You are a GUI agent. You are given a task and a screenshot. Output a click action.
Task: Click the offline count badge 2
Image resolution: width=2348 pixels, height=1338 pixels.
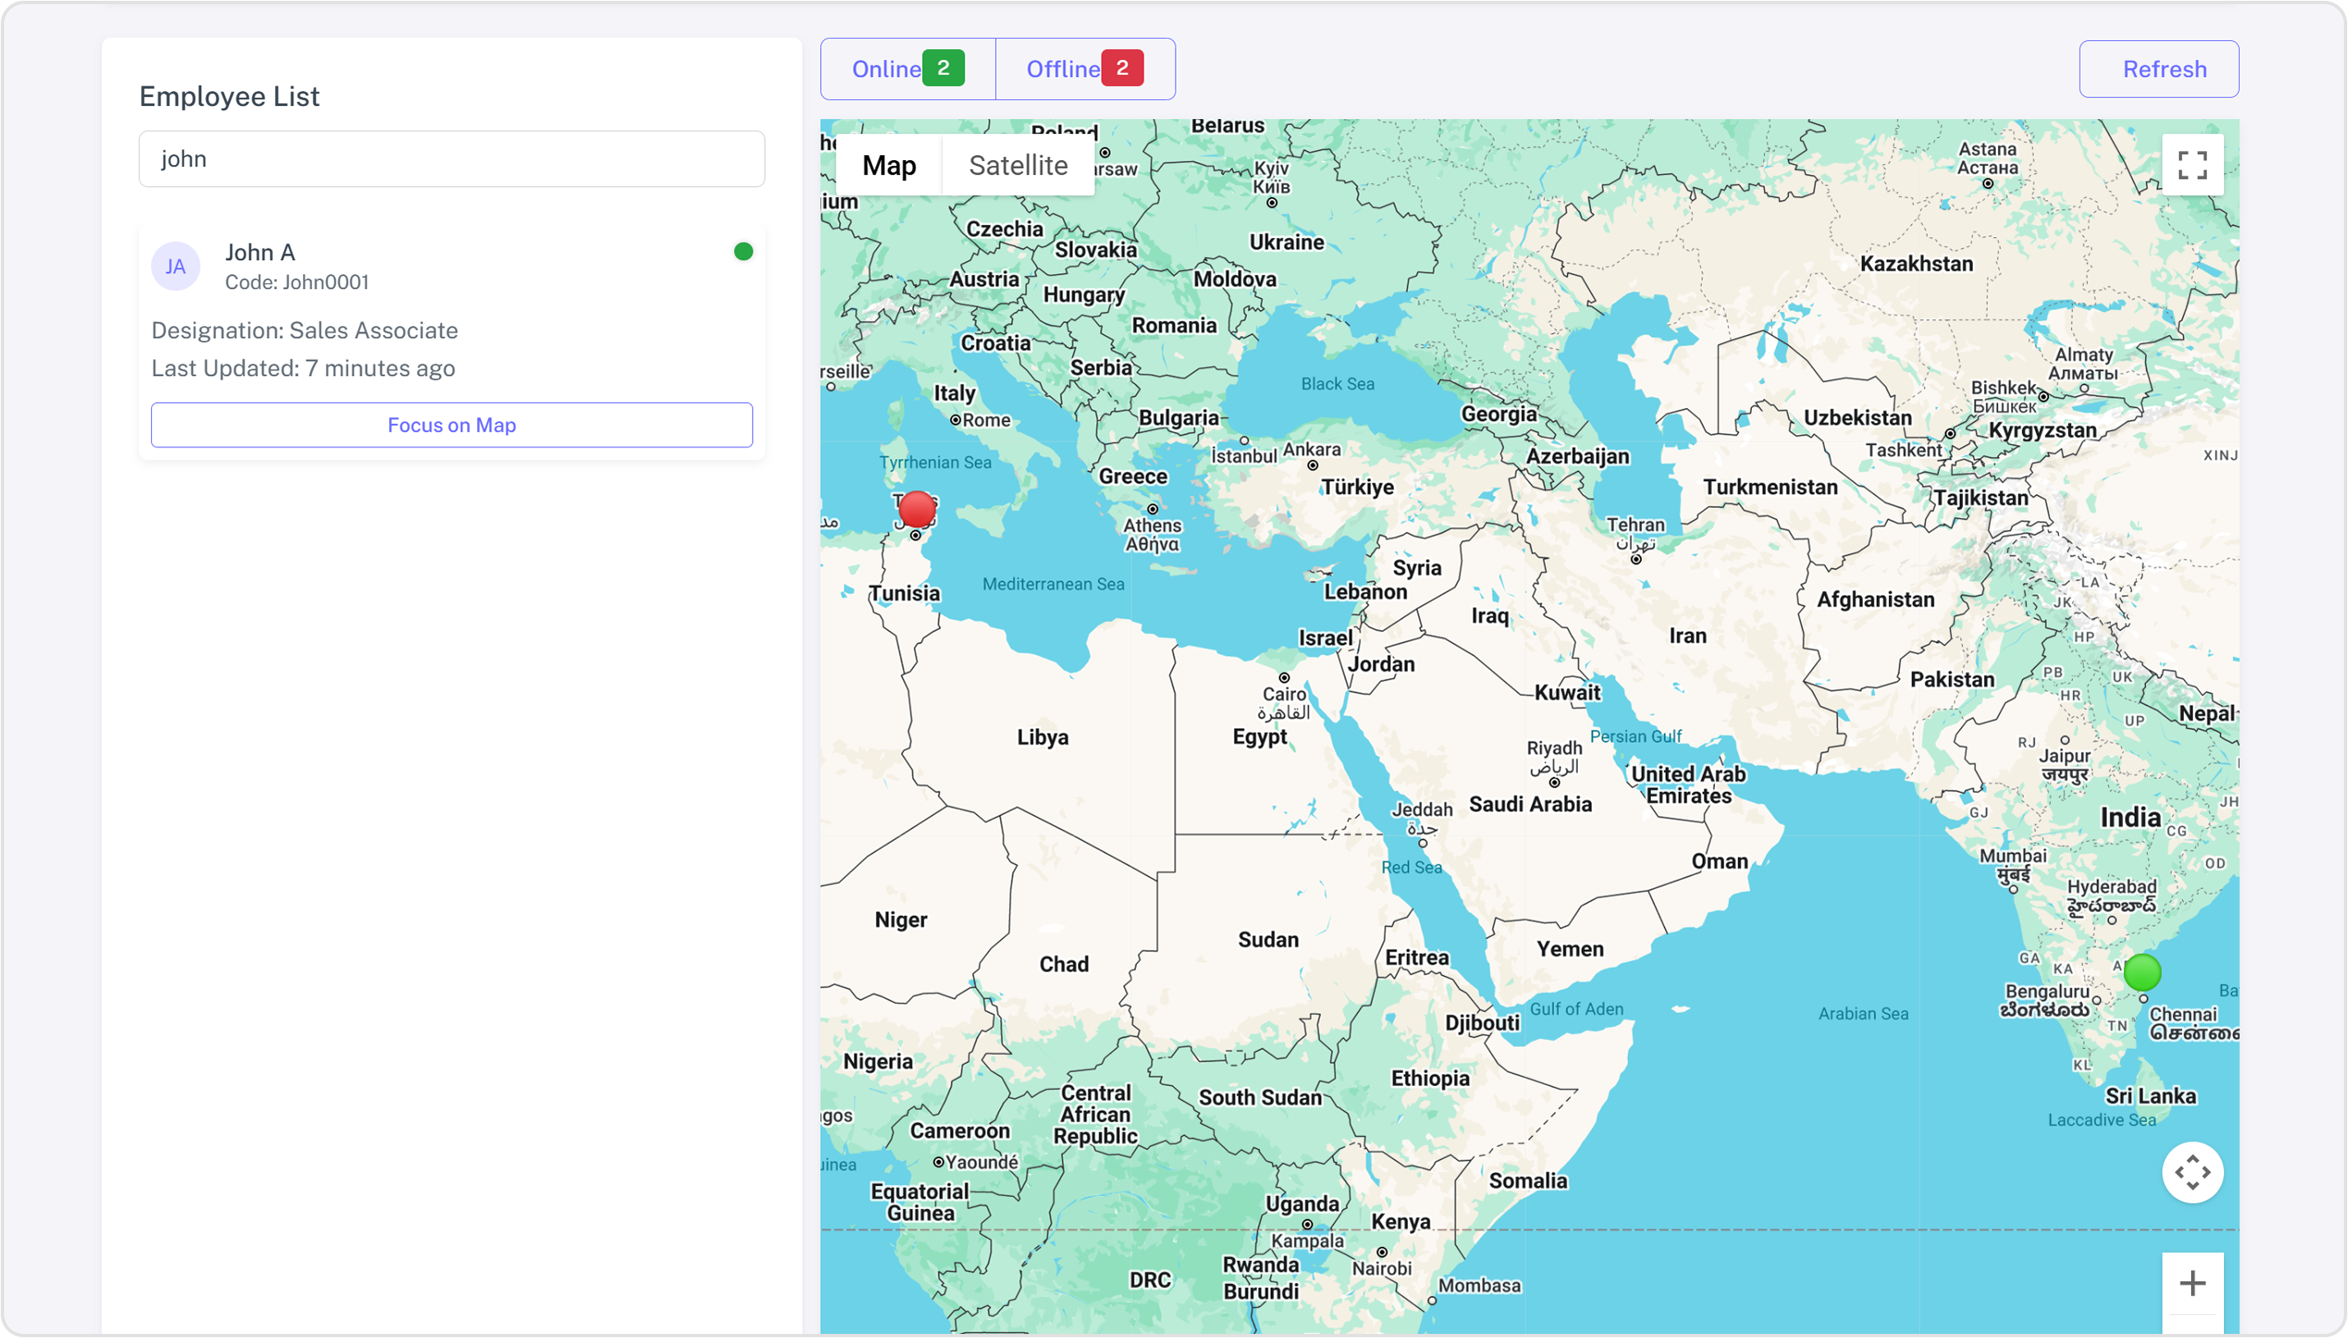[1122, 68]
